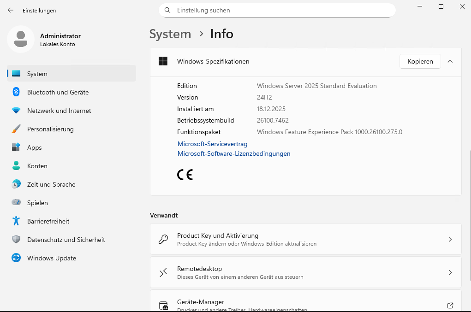Open Microsoft-Software-Lizenzbedingungen link
The height and width of the screenshot is (312, 471).
pyautogui.click(x=234, y=153)
